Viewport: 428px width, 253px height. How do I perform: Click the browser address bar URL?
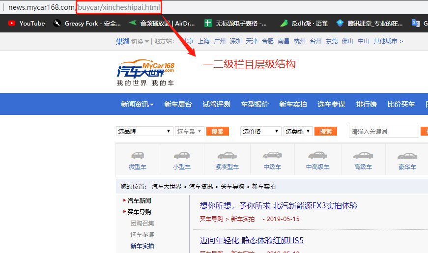click(x=84, y=7)
